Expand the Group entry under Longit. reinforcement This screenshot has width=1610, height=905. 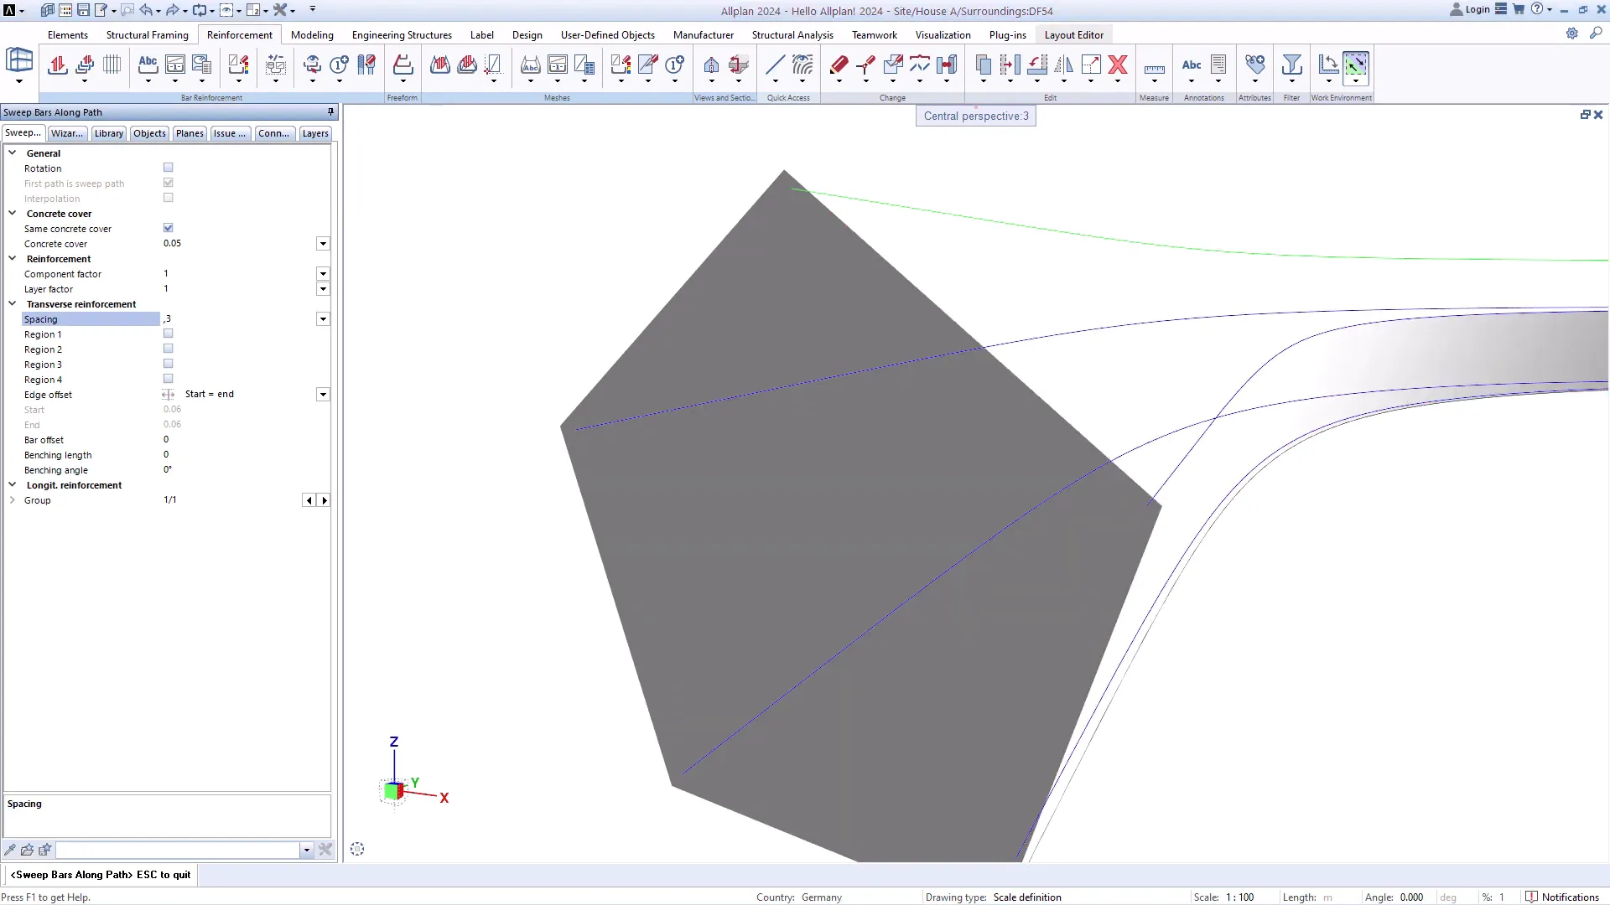click(x=13, y=500)
